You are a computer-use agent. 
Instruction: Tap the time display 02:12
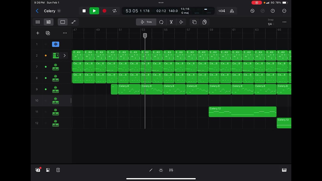[161, 11]
